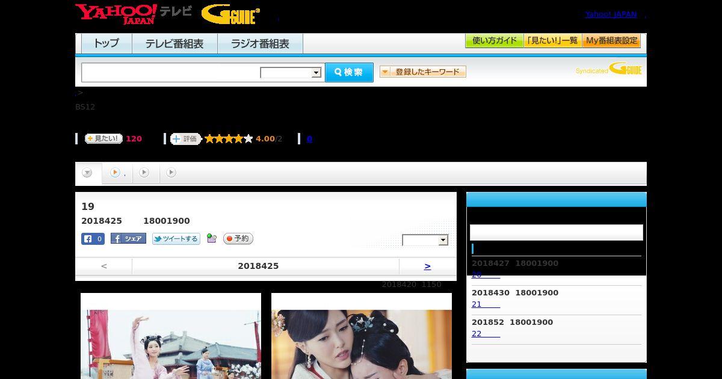722x379 pixels.
Task: Select the fourth tab with gray play icon
Action: [171, 173]
